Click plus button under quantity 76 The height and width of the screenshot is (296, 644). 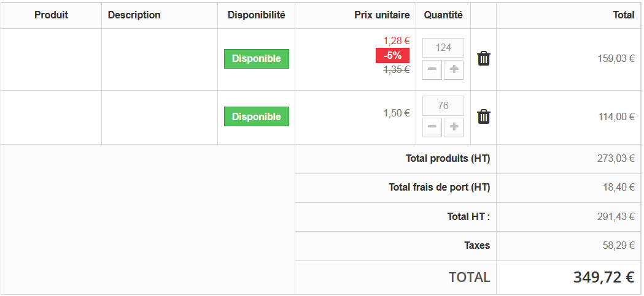coord(454,127)
